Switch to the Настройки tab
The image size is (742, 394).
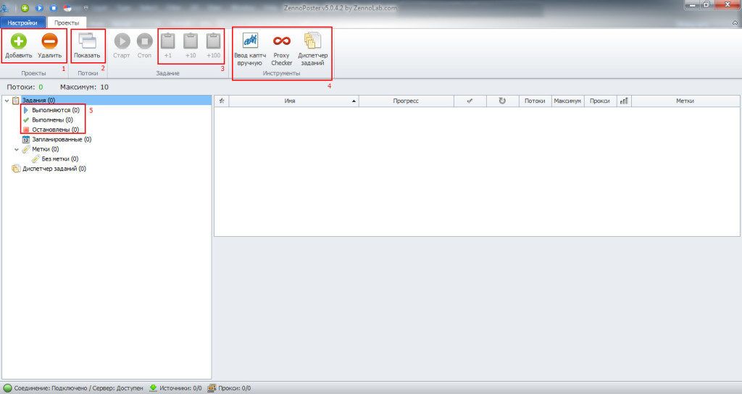pyautogui.click(x=22, y=22)
